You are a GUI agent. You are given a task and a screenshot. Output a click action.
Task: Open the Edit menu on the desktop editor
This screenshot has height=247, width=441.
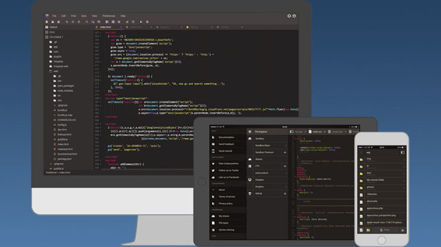pyautogui.click(x=64, y=16)
